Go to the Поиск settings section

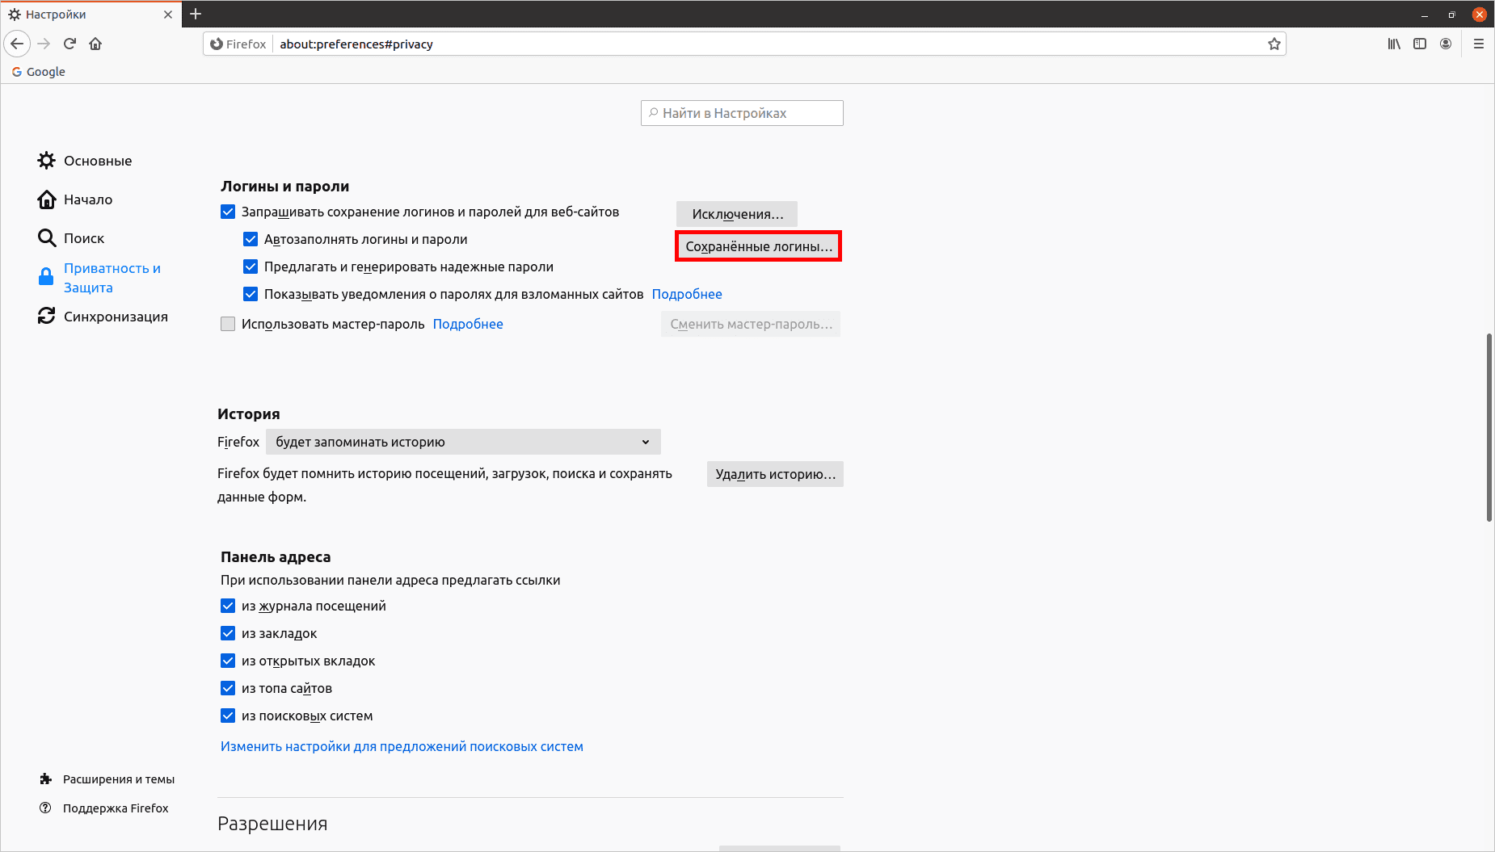tap(83, 238)
